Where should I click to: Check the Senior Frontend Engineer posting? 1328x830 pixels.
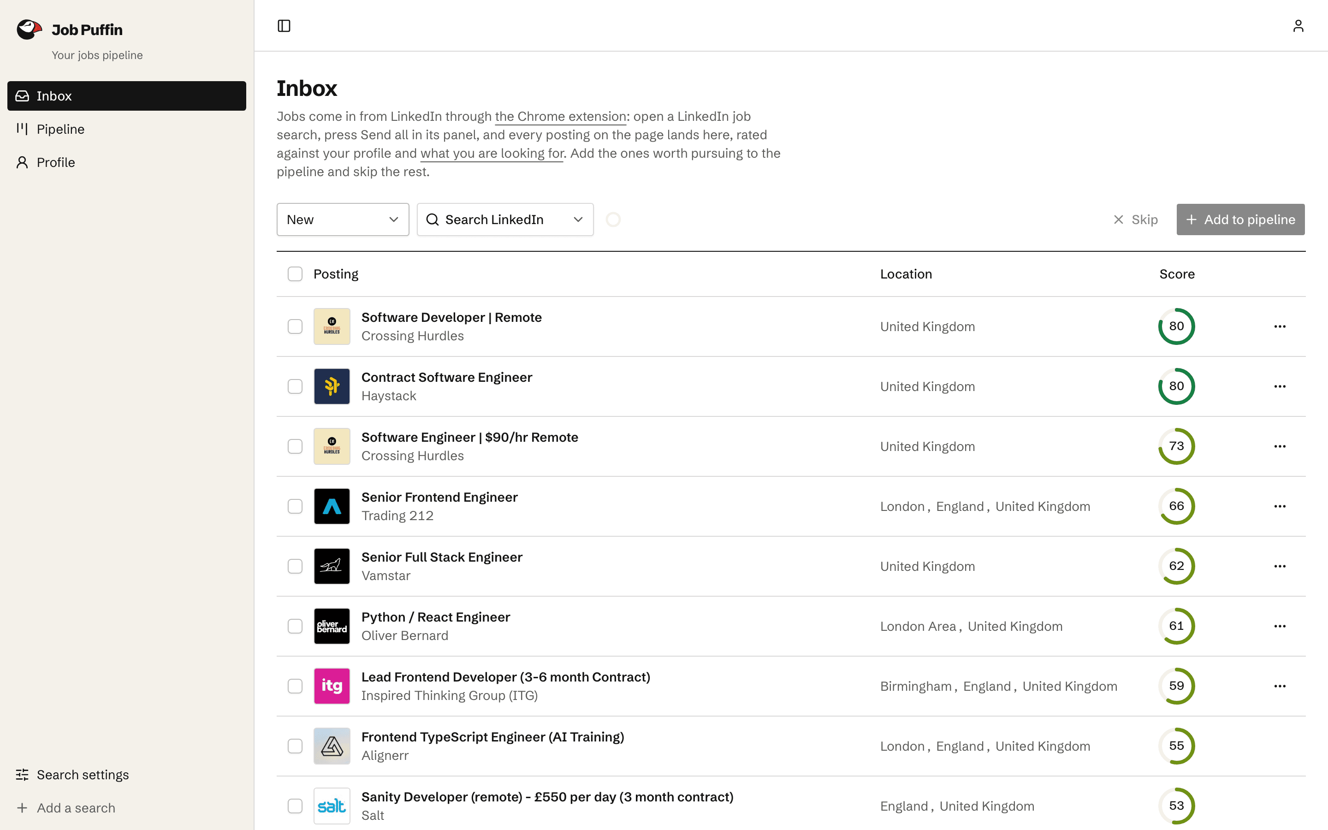point(295,506)
